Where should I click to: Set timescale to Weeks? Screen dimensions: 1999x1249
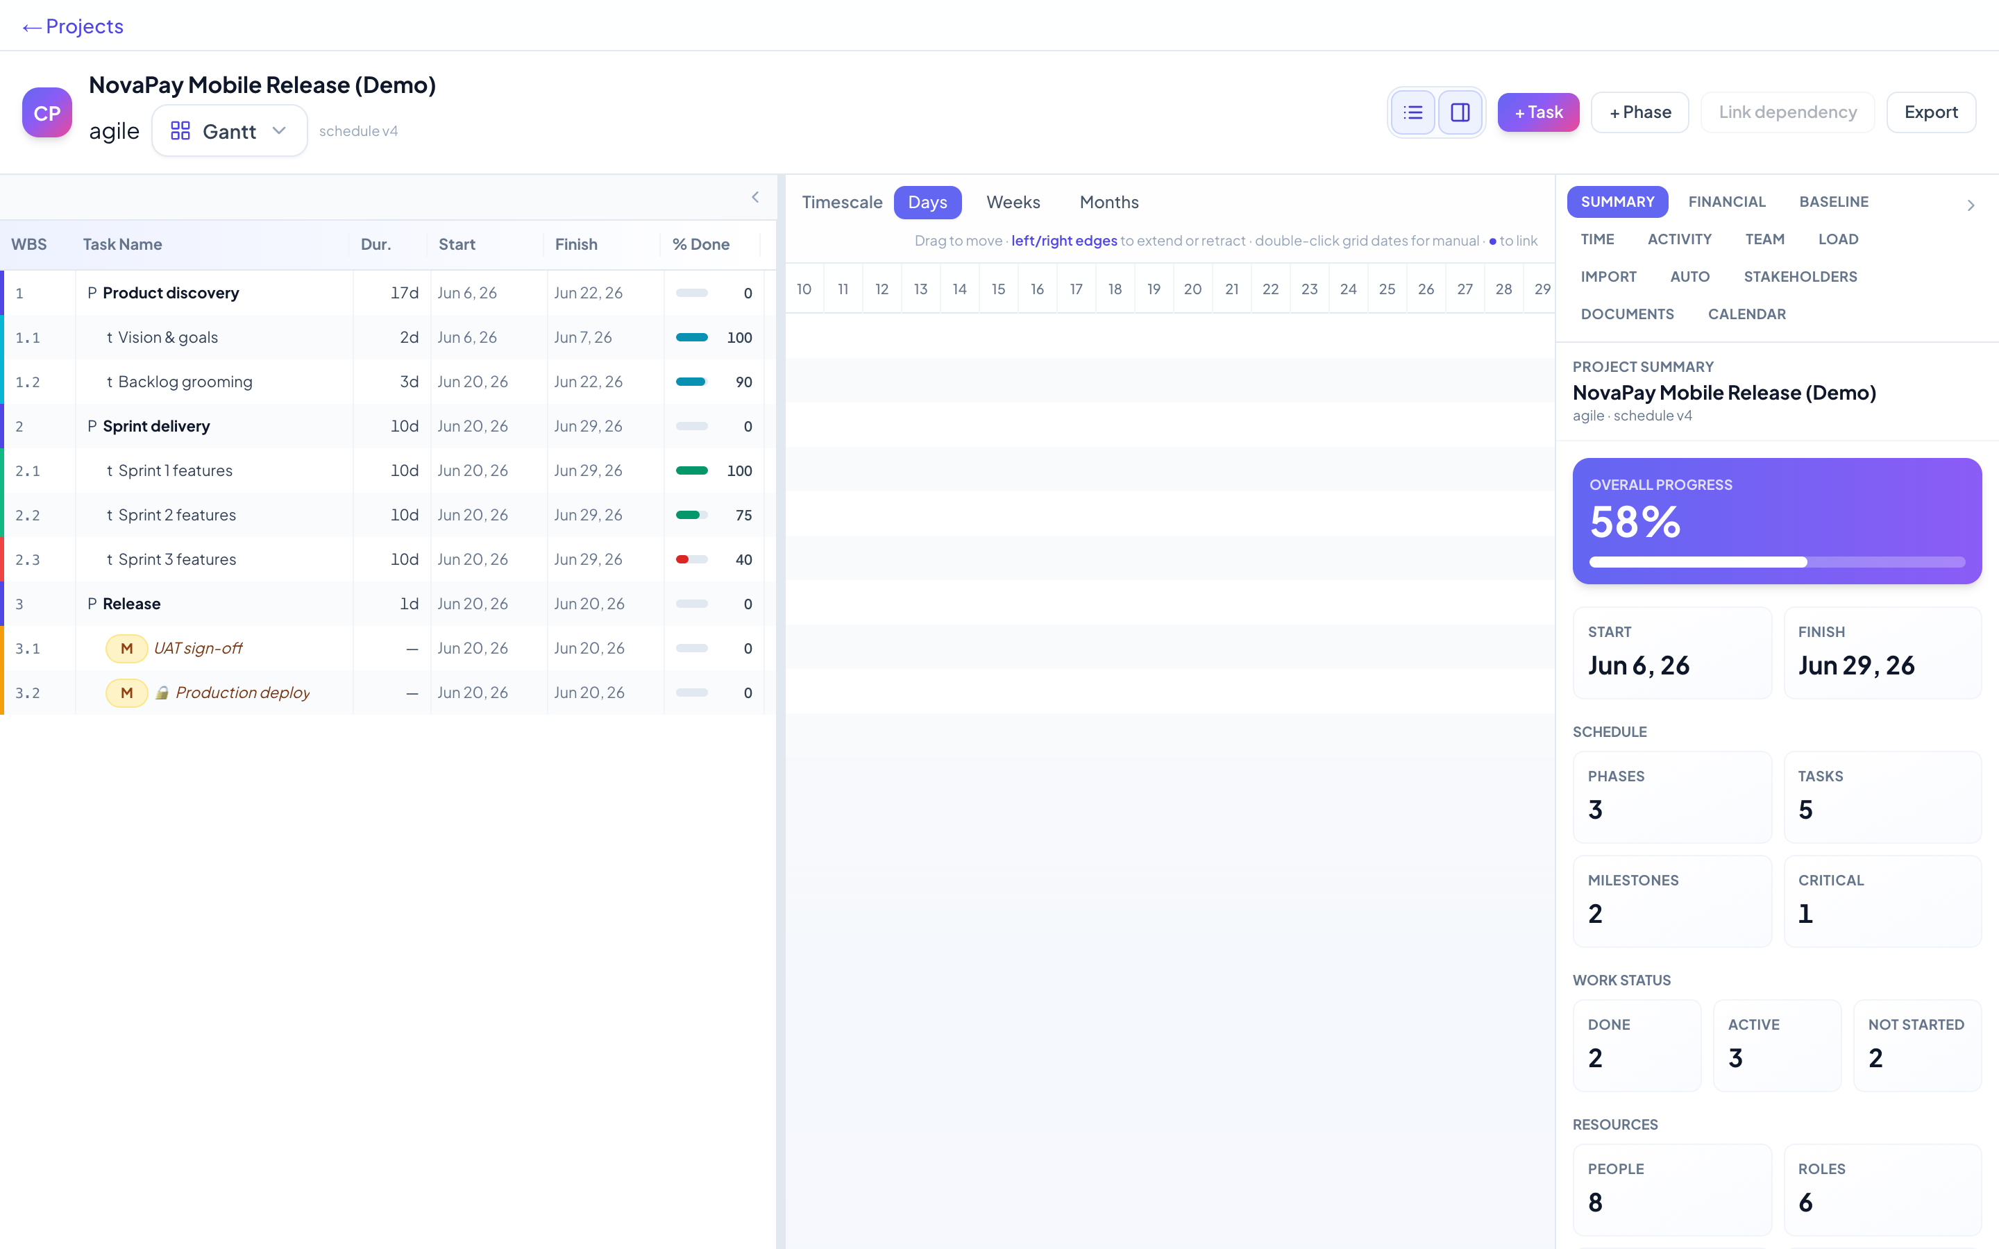pyautogui.click(x=1013, y=203)
